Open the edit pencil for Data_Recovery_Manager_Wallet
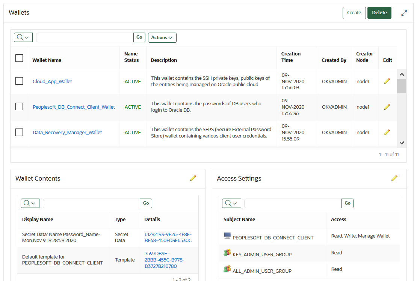 387,132
